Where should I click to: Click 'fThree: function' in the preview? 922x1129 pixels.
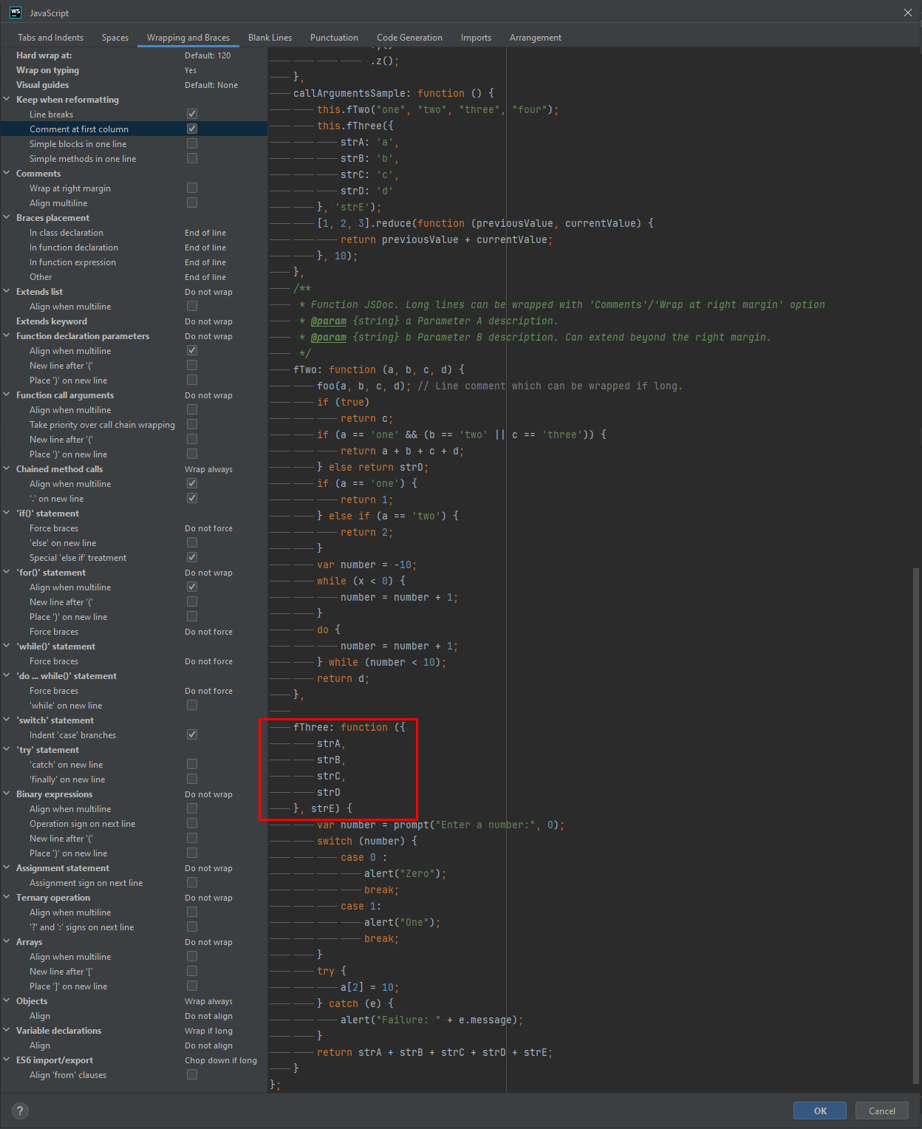click(341, 727)
